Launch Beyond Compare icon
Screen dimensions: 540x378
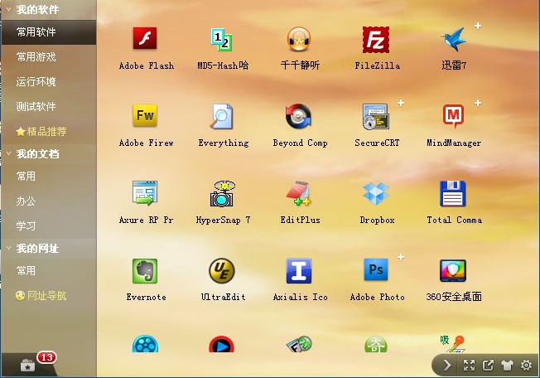click(x=299, y=116)
